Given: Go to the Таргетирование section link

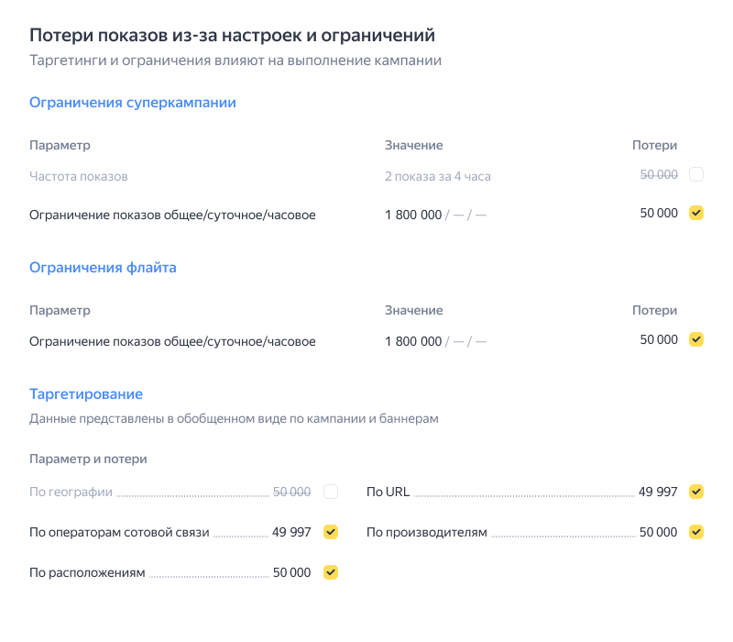Looking at the screenshot, I should (86, 393).
